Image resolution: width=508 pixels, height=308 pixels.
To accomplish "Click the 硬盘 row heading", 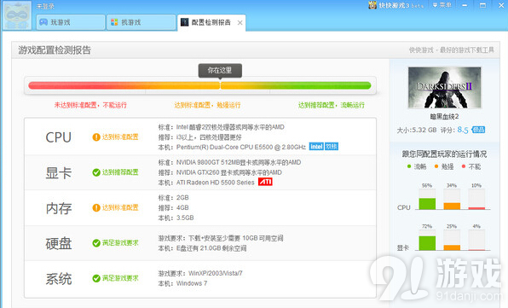I will coord(58,243).
